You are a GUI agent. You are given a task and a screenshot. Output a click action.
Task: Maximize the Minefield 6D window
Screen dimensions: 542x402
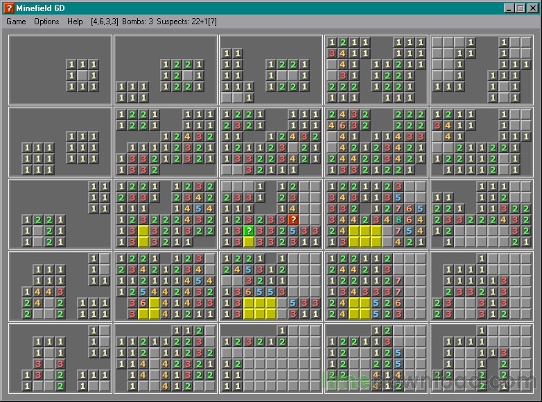(x=520, y=8)
